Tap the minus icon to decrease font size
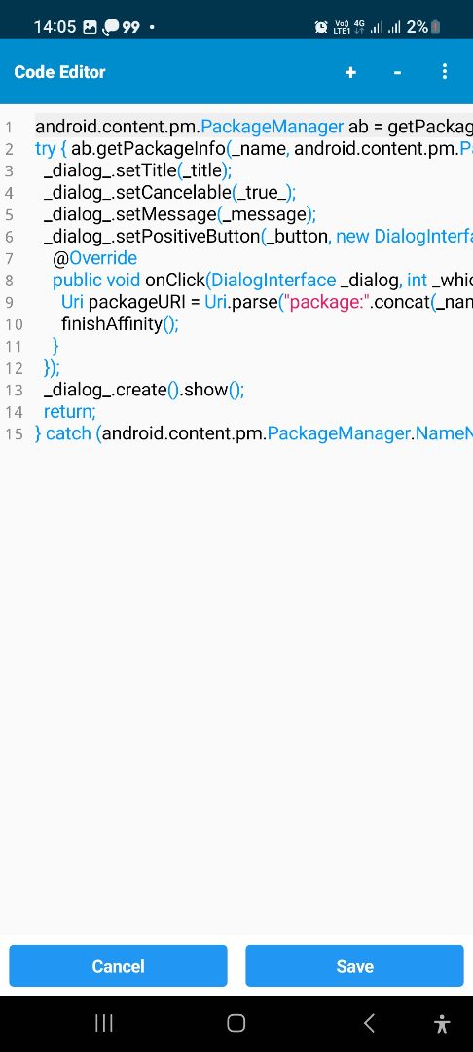The height and width of the screenshot is (1052, 473). click(397, 72)
